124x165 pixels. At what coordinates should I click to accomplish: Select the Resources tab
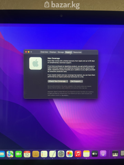pyautogui.click(x=77, y=52)
